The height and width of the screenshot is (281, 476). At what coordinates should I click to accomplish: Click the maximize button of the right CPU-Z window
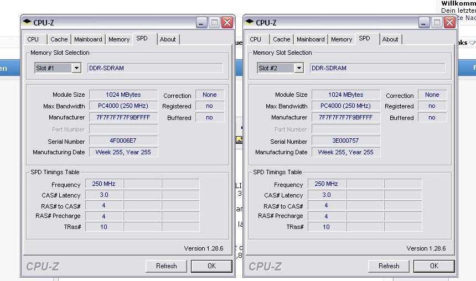point(437,23)
